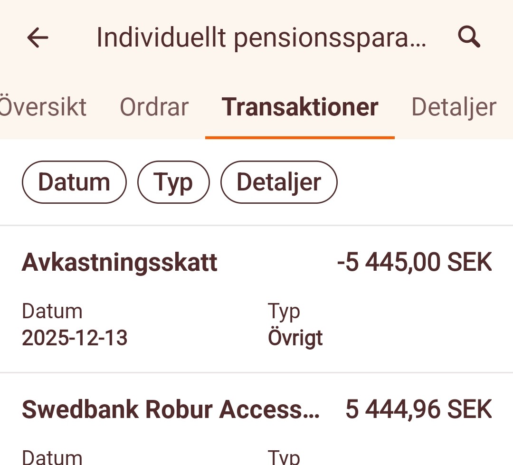The image size is (513, 465).
Task: Open search with the magnifier icon
Action: 469,37
